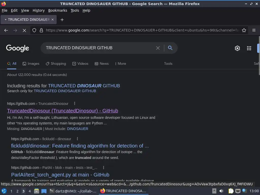Clear the Google search box text

click(158, 48)
